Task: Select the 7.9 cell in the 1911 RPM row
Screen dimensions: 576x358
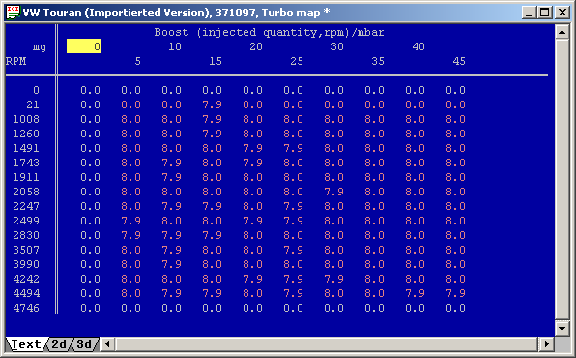Action: point(172,177)
